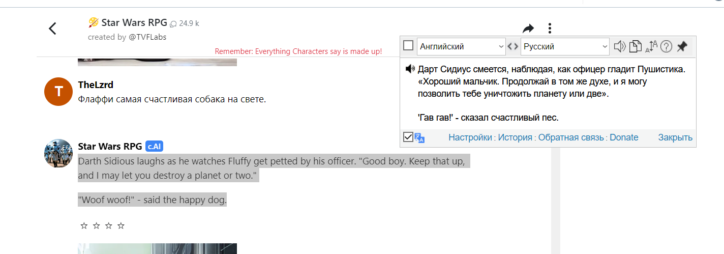724x254 pixels.
Task: Rate message with the second star
Action: point(96,225)
